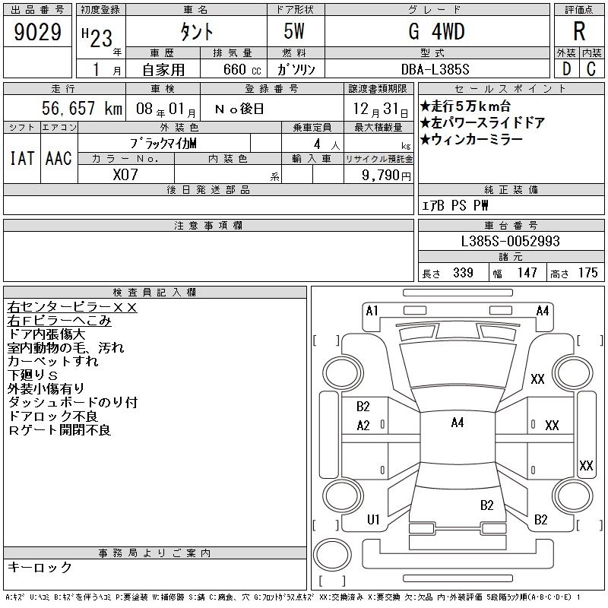This screenshot has height=608, width=608.
Task: Click recycle deposit 9,790円
Action: pyautogui.click(x=386, y=175)
